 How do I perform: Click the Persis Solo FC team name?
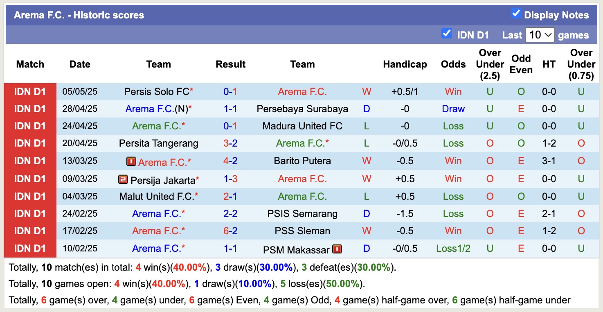pos(156,91)
